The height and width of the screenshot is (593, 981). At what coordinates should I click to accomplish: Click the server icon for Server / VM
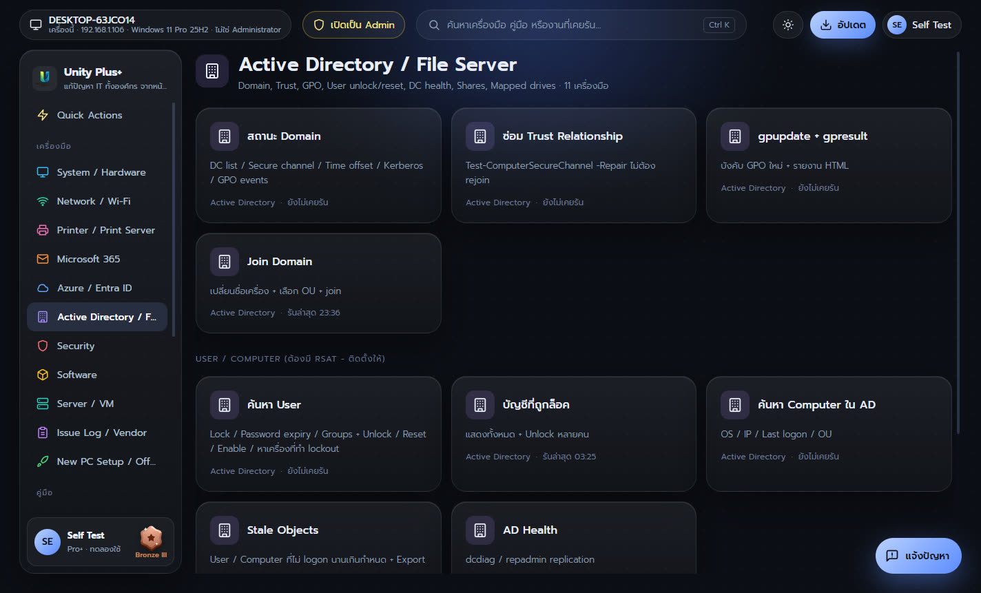pos(43,404)
